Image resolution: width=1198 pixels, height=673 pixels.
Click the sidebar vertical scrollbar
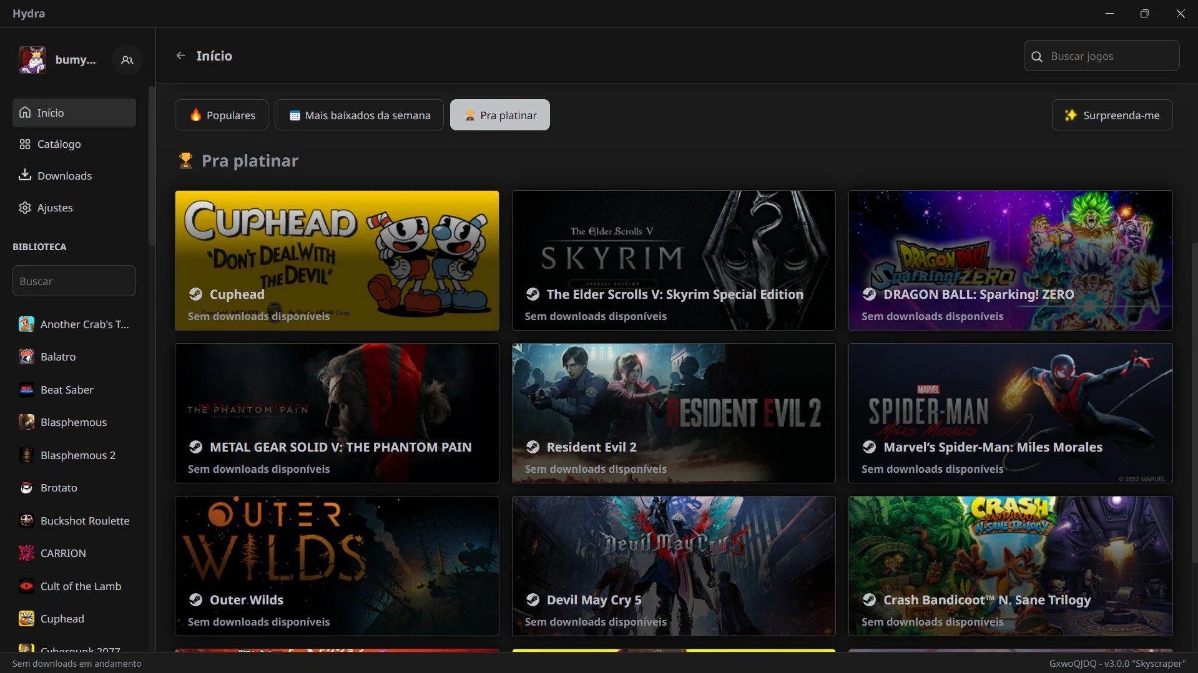click(152, 166)
